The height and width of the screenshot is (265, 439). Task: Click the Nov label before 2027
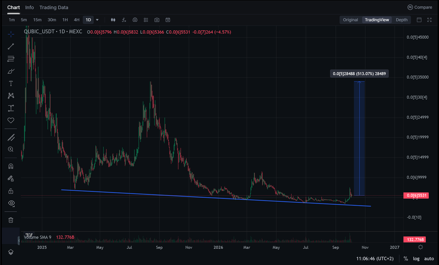point(365,247)
